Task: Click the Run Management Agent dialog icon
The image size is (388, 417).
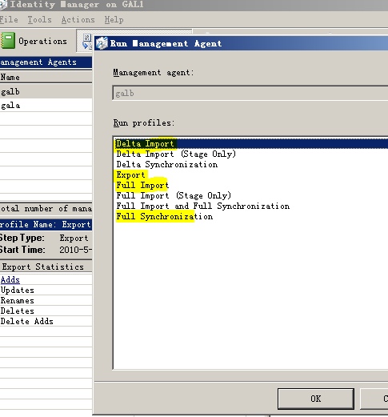Action: pyautogui.click(x=102, y=43)
